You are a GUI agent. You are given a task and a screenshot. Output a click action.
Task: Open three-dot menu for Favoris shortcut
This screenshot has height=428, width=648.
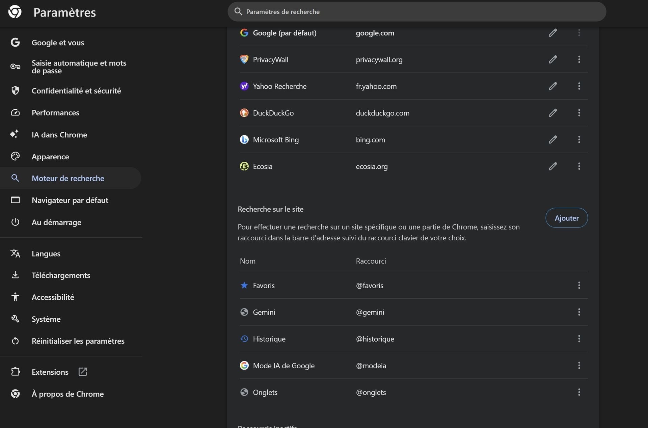579,285
